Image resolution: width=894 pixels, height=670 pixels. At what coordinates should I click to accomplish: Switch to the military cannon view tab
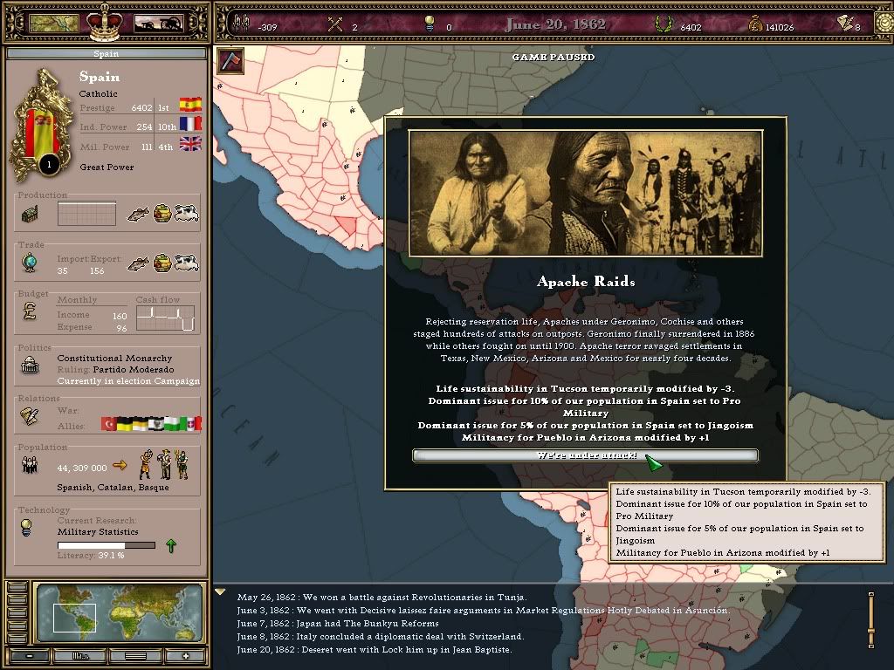coord(158,24)
